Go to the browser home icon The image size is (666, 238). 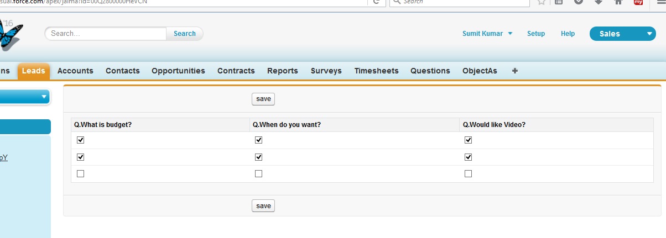pos(618,2)
